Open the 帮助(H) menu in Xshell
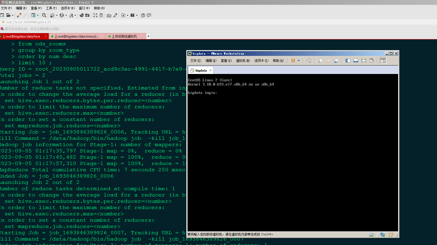Screen dimensions: 437x245 (99, 8)
